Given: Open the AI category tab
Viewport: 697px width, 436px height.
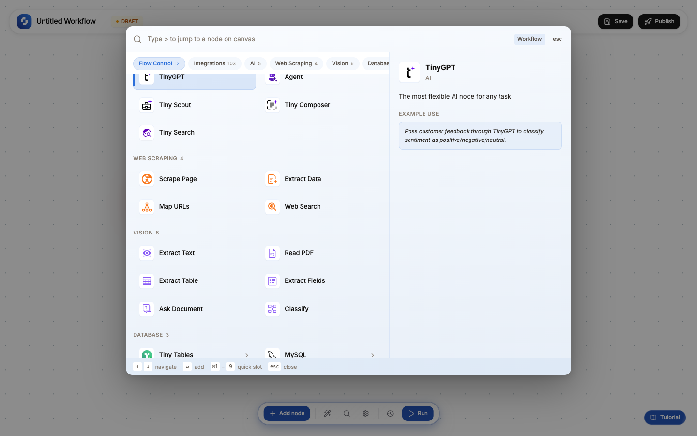Looking at the screenshot, I should point(256,63).
